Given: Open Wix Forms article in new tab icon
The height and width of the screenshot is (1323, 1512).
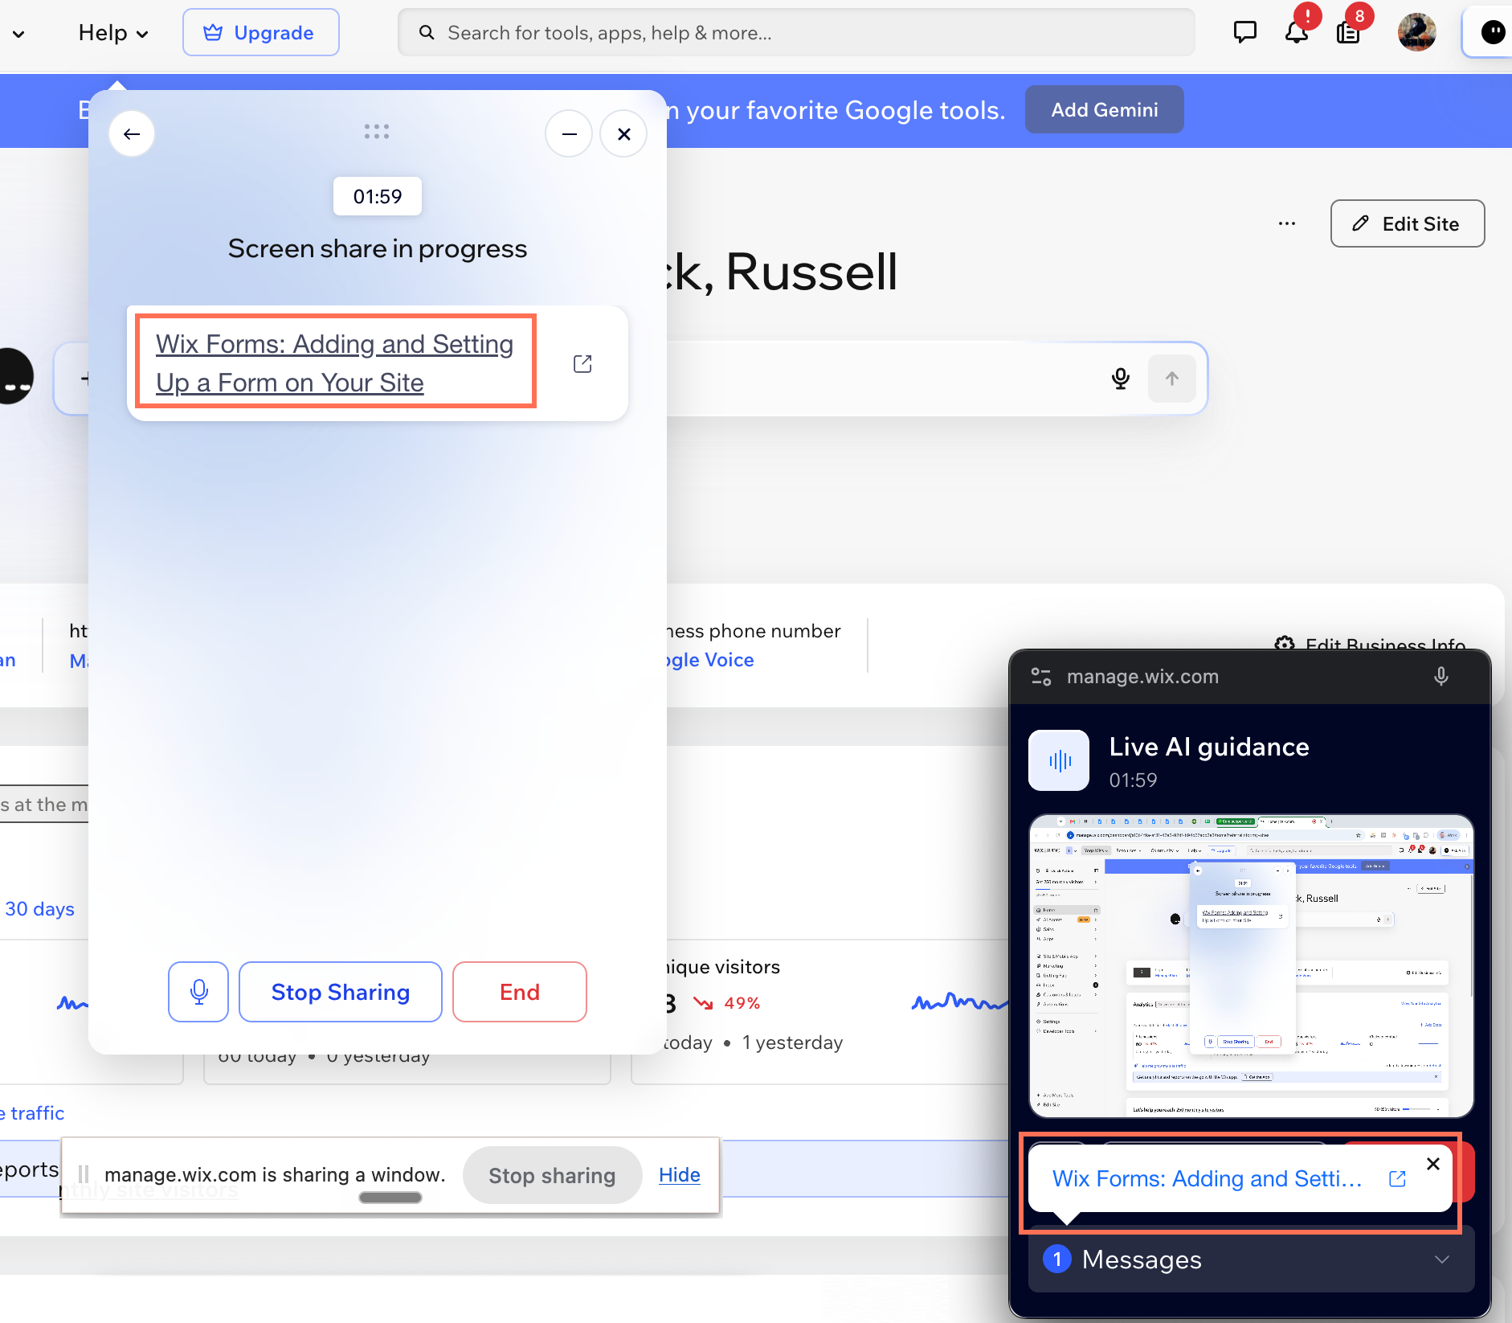Looking at the screenshot, I should (582, 364).
